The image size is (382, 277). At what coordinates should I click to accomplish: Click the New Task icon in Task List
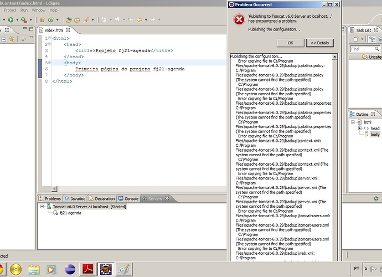[356, 39]
